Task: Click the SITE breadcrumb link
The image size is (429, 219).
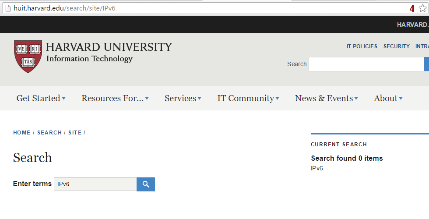Action: point(75,132)
